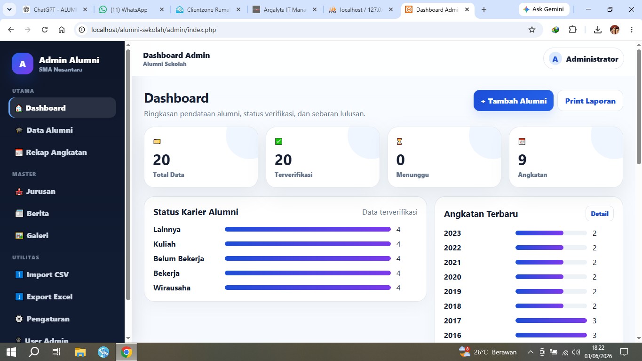This screenshot has height=361, width=642.
Task: Open Import CSV utility
Action: point(63,274)
